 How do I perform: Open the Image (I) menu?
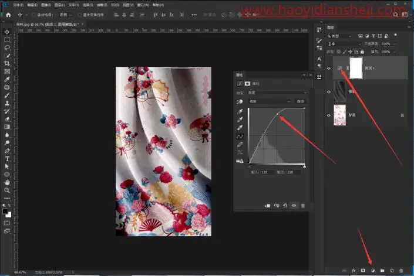point(46,5)
